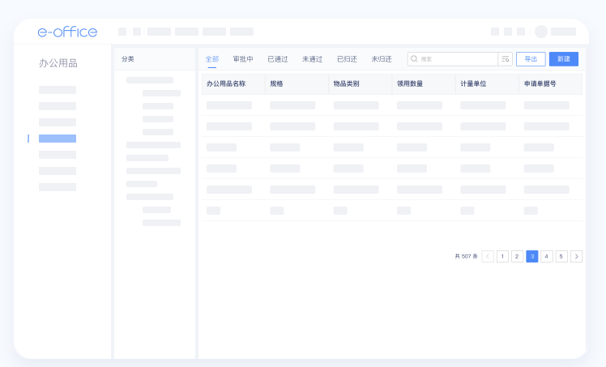606x367 pixels.
Task: Click the e-office logo
Action: click(67, 32)
